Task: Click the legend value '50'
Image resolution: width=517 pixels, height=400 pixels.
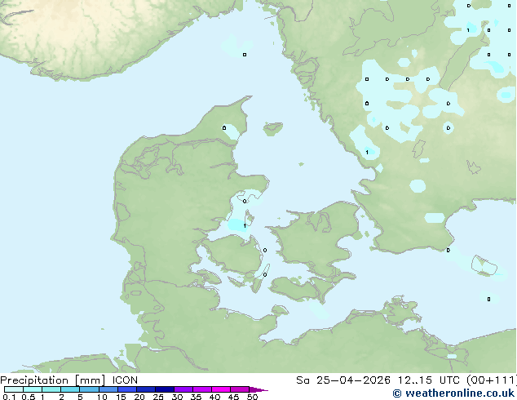Action: (252, 397)
